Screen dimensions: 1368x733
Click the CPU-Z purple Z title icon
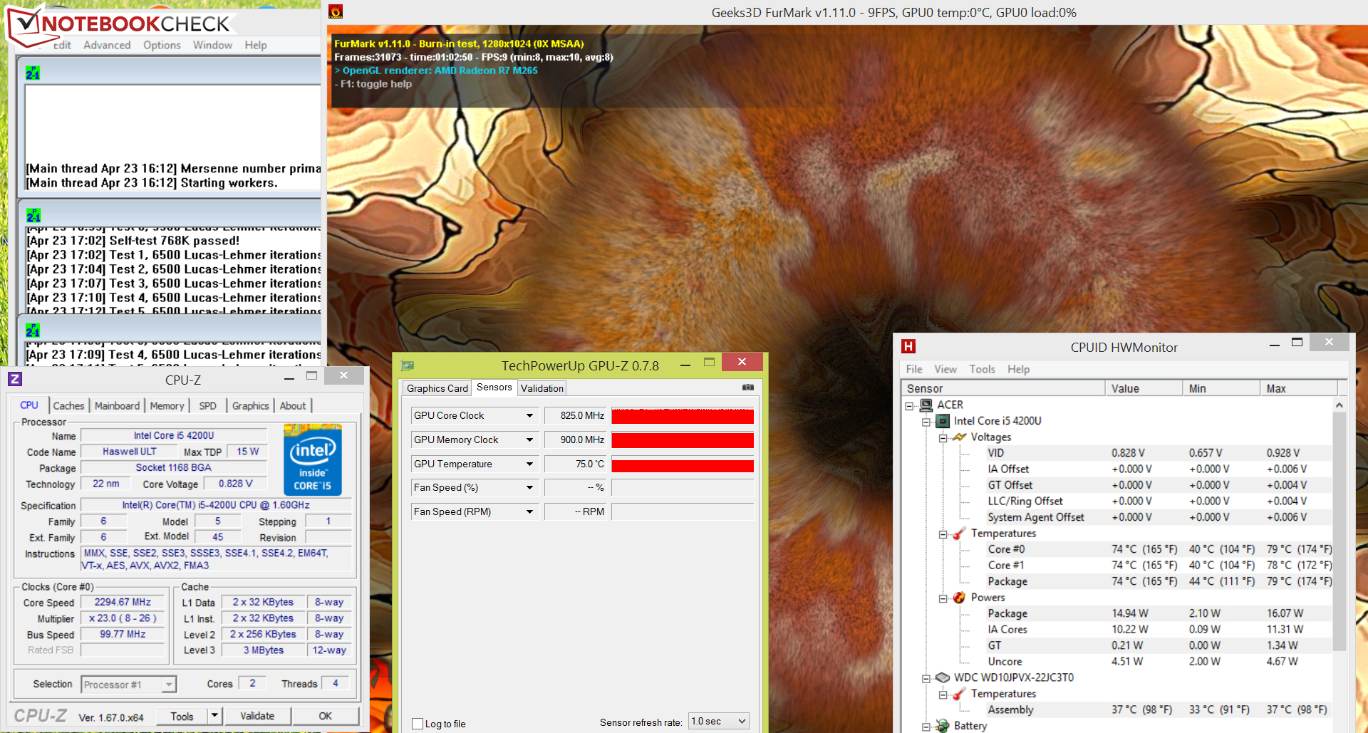point(15,379)
